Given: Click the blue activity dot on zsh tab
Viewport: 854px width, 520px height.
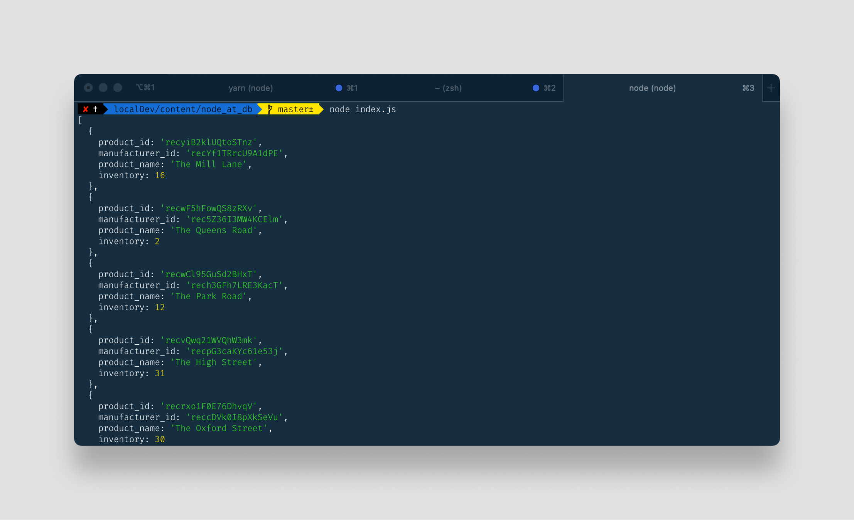Looking at the screenshot, I should pyautogui.click(x=535, y=88).
